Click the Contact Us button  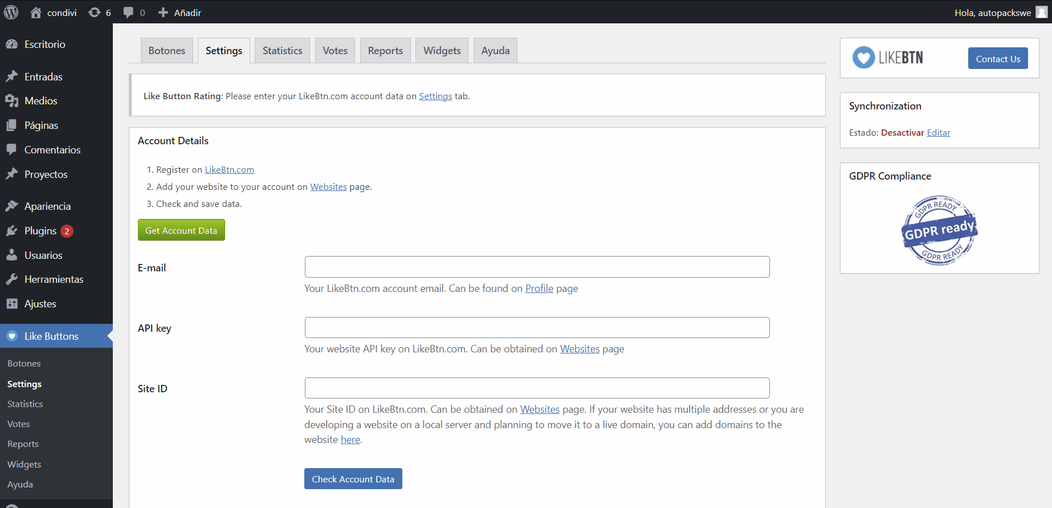click(x=997, y=59)
